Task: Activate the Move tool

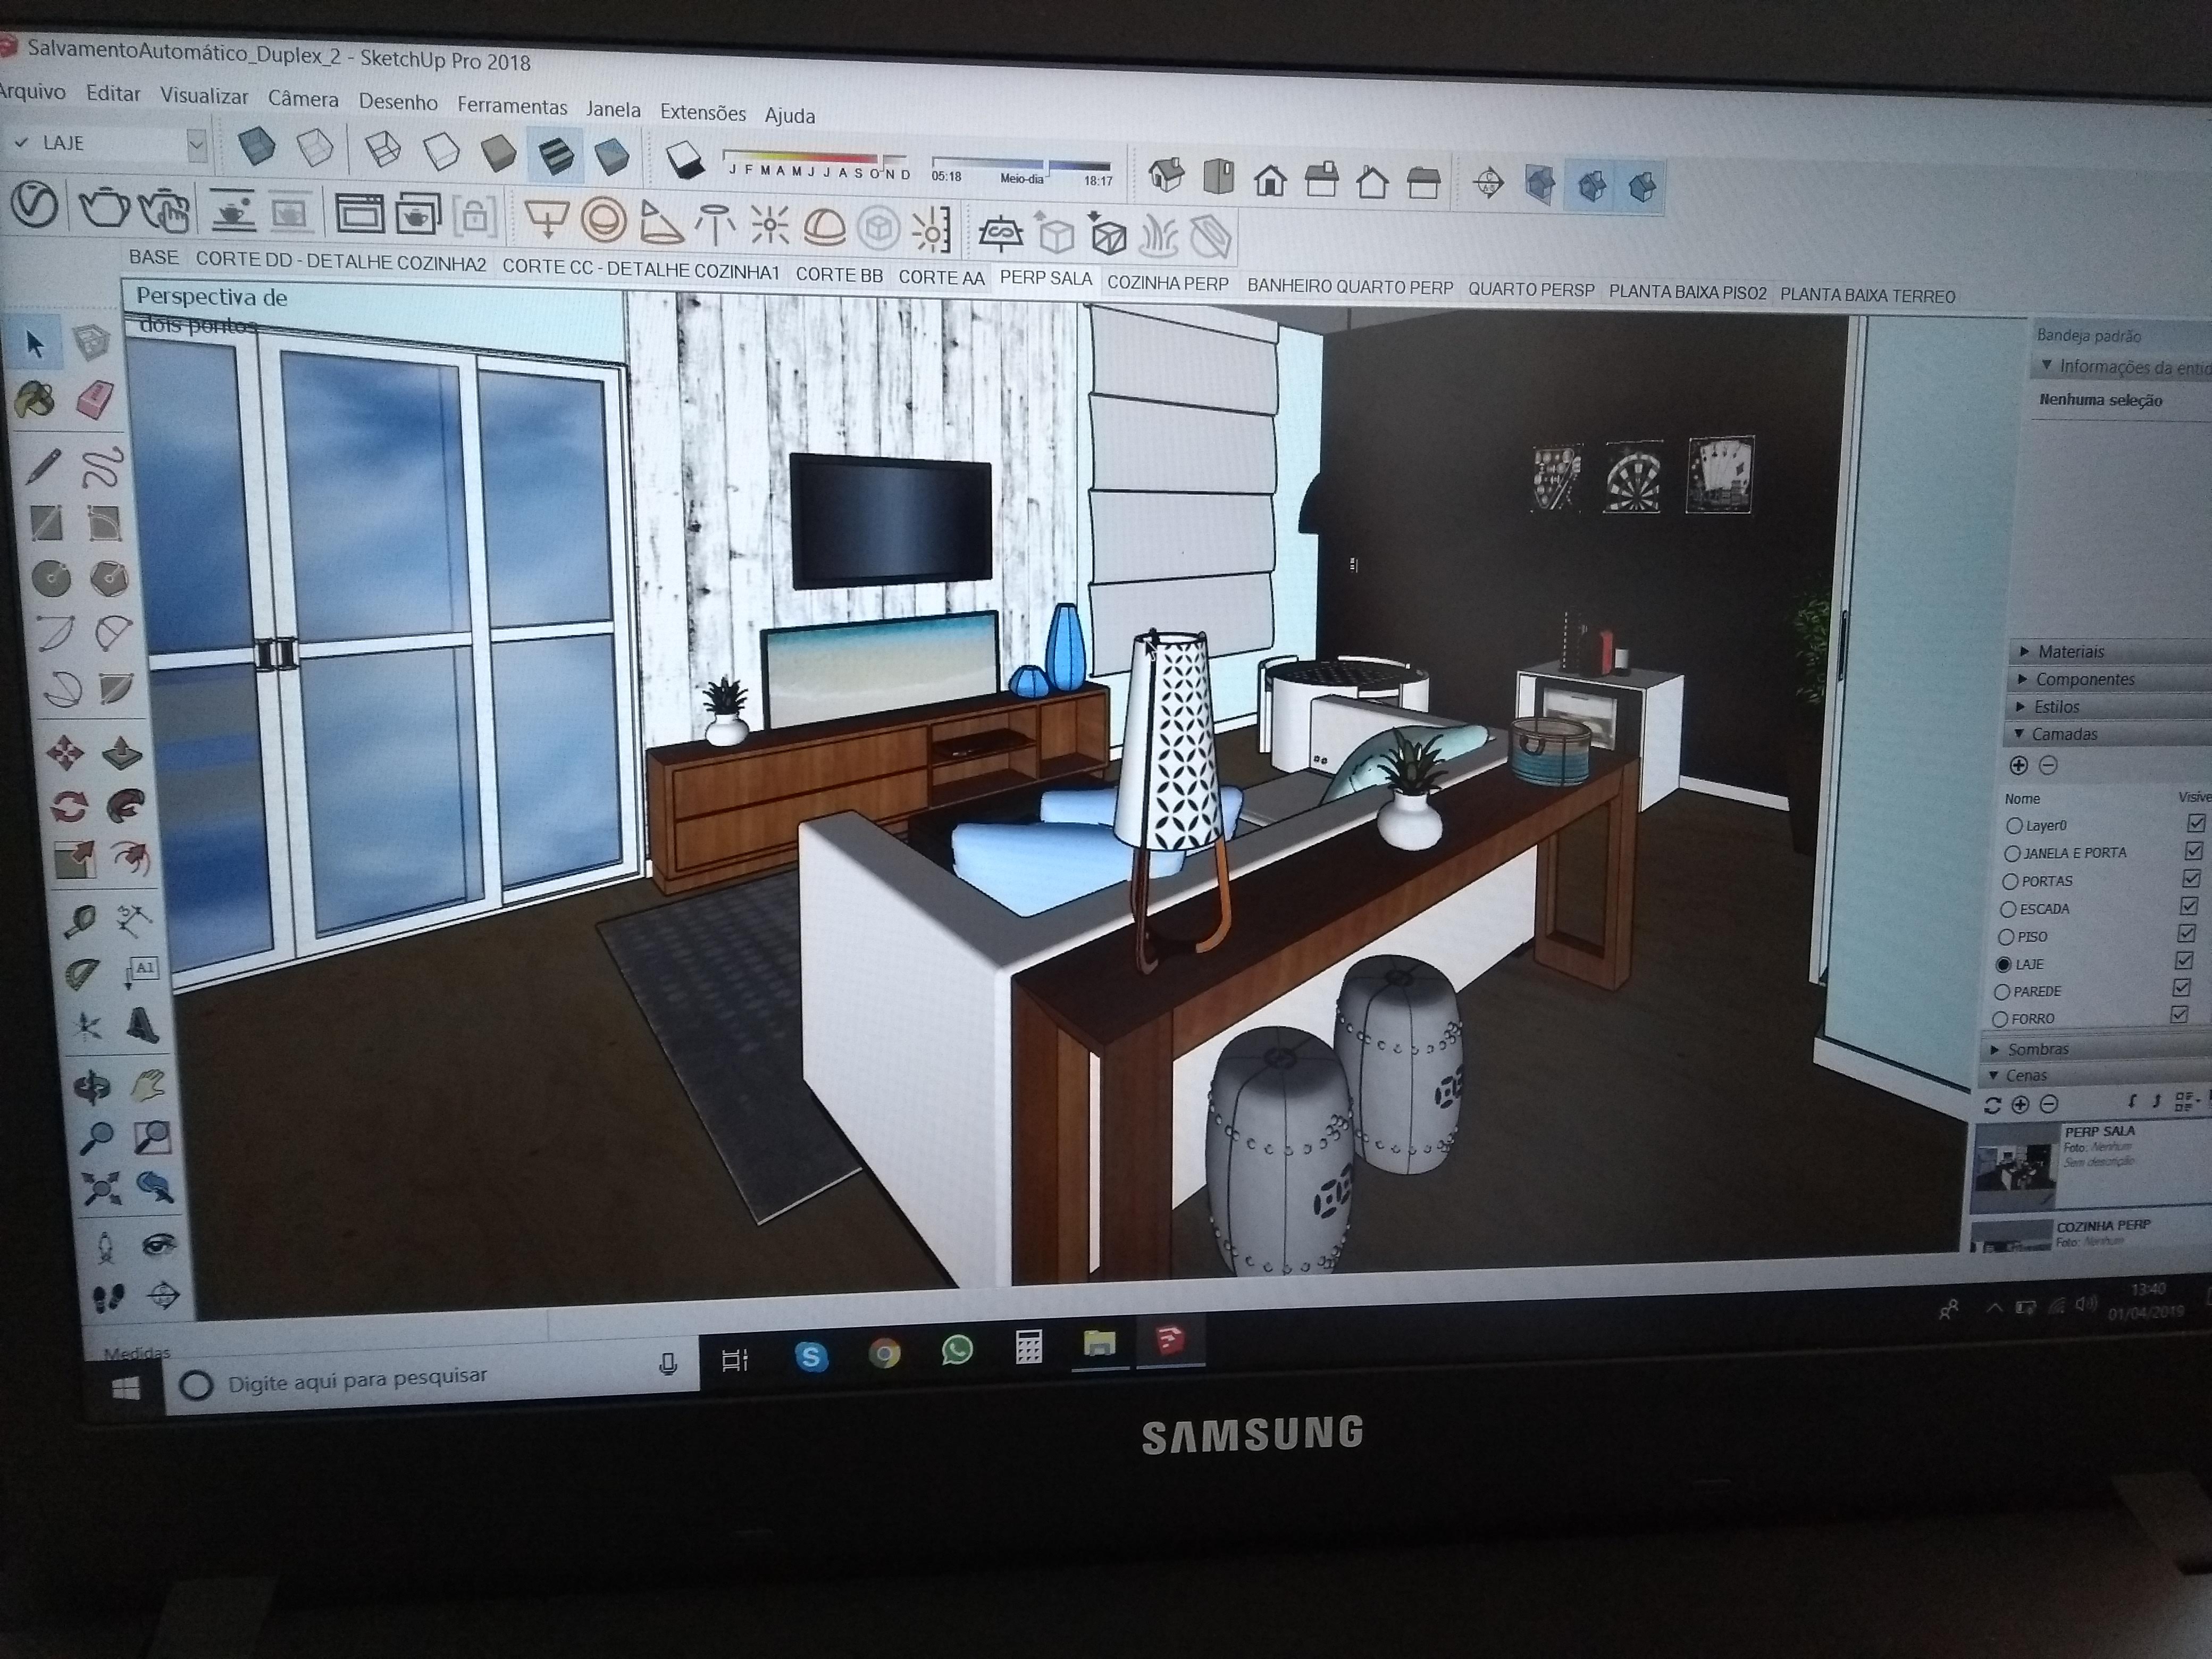Action: tap(64, 752)
